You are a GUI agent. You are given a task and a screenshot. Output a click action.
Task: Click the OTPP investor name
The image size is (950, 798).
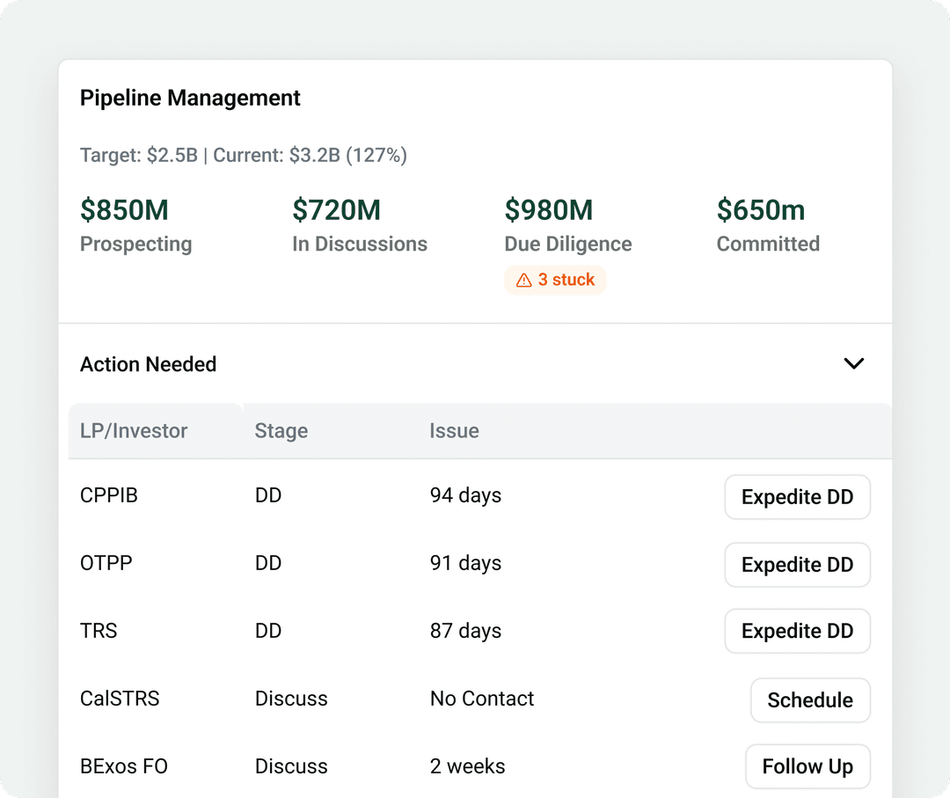(106, 563)
